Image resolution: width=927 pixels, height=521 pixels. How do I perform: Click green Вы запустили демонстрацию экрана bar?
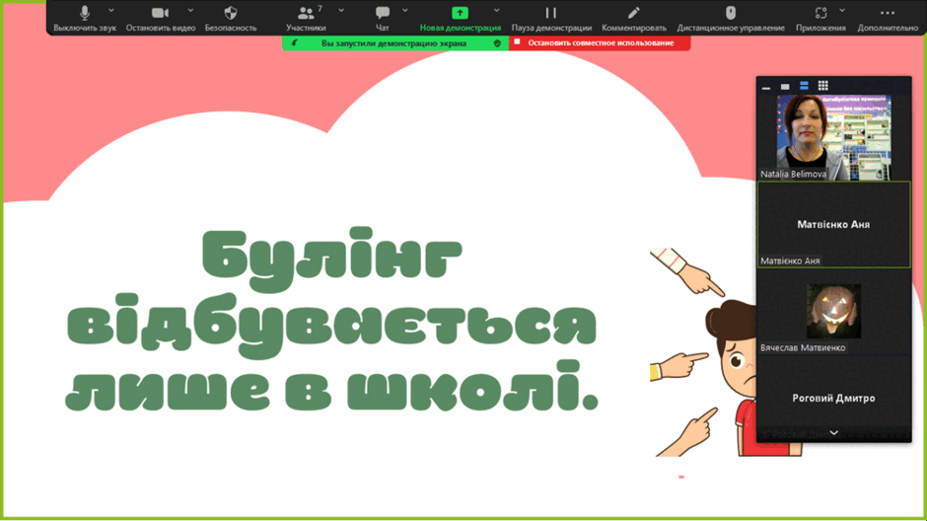pos(394,43)
